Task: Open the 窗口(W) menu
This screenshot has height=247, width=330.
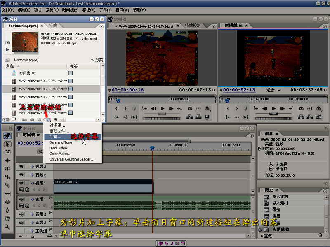Action: pos(122,10)
